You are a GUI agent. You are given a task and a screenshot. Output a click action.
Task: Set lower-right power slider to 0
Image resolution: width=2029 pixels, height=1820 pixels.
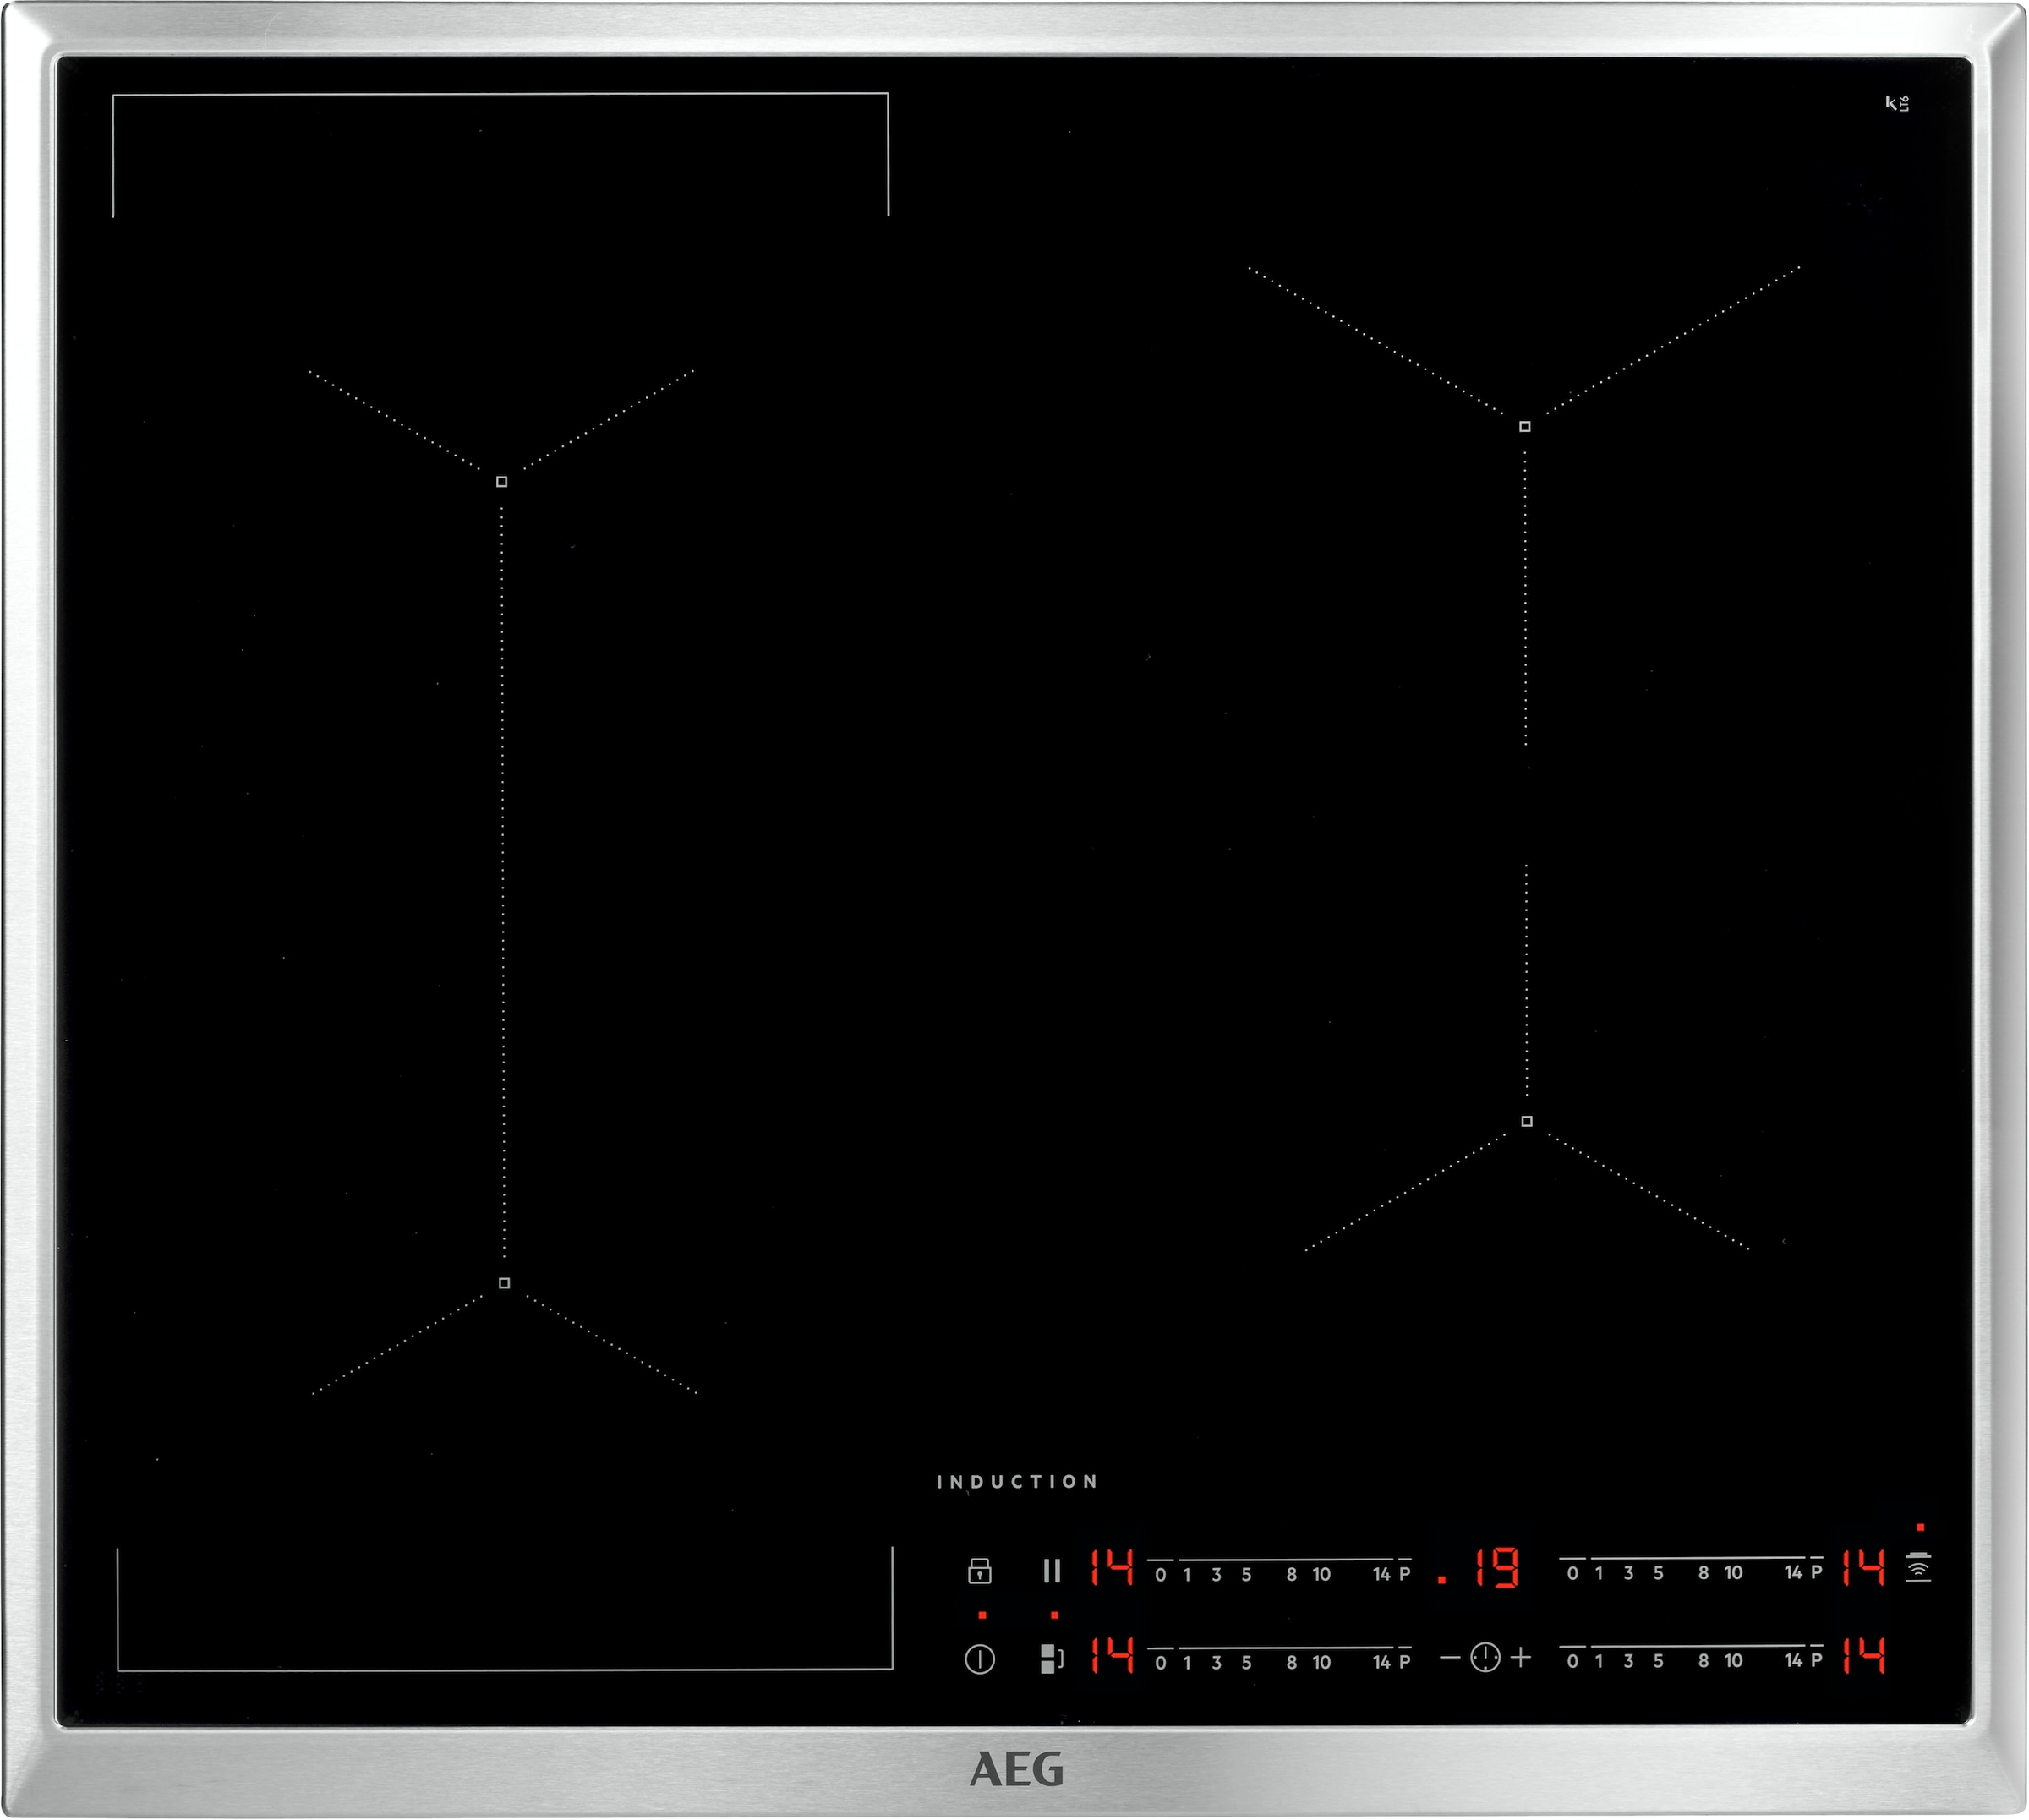pos(1572,1661)
